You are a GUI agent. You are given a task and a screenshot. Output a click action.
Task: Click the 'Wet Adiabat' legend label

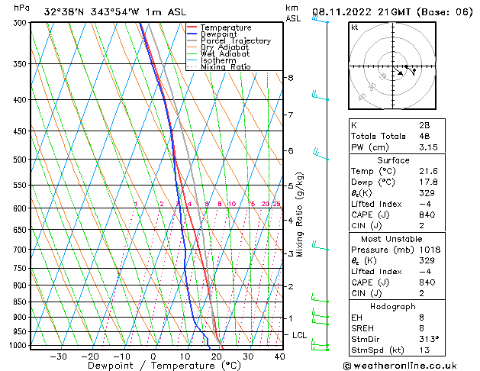point(225,54)
